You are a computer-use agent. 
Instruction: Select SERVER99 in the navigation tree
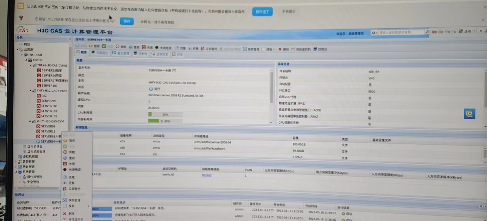[x=46, y=101]
